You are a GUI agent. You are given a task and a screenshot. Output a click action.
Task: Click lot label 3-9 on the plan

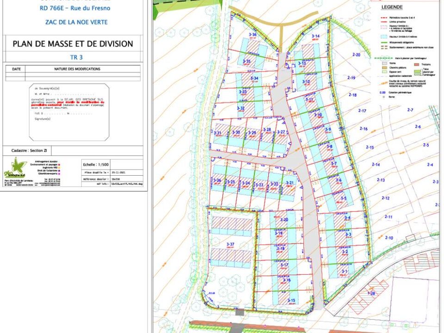coord(328,129)
